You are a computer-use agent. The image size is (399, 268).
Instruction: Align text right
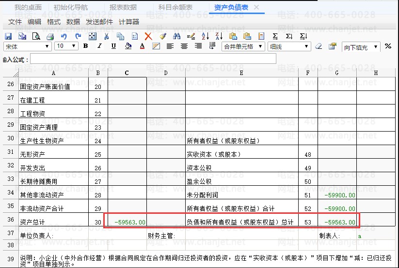pyautogui.click(x=198, y=46)
